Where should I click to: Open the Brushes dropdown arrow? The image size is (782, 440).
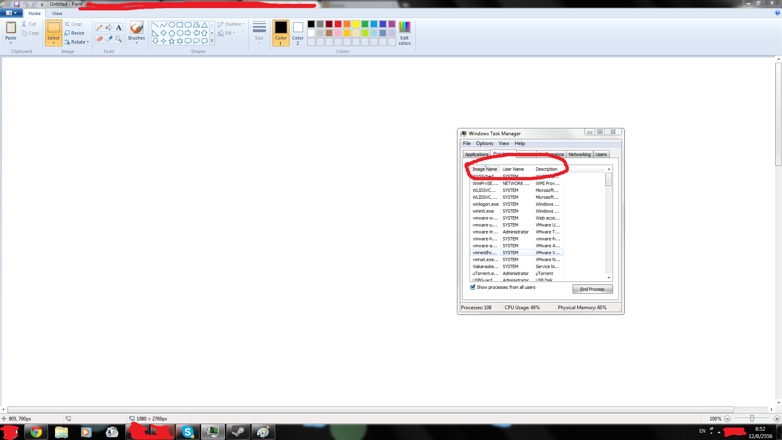136,43
